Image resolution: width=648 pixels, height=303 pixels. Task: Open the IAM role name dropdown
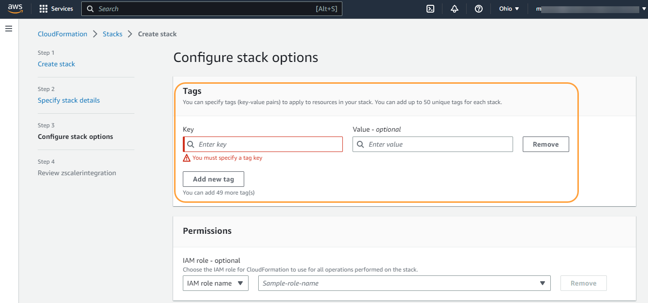click(215, 283)
